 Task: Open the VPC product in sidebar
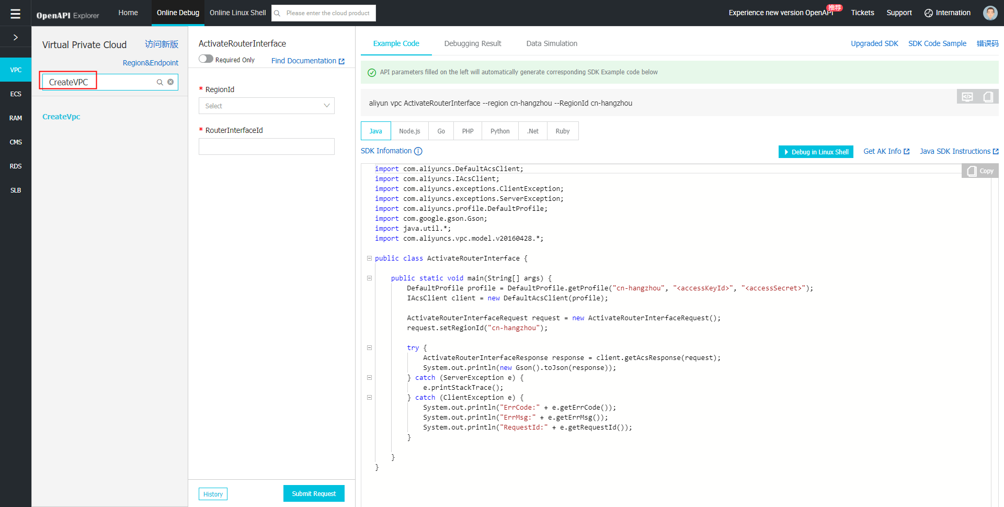coord(16,70)
